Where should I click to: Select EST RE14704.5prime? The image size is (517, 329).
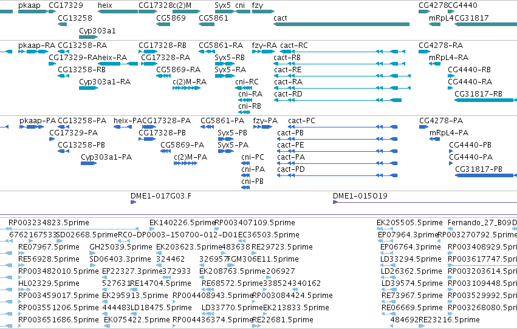coord(160,284)
